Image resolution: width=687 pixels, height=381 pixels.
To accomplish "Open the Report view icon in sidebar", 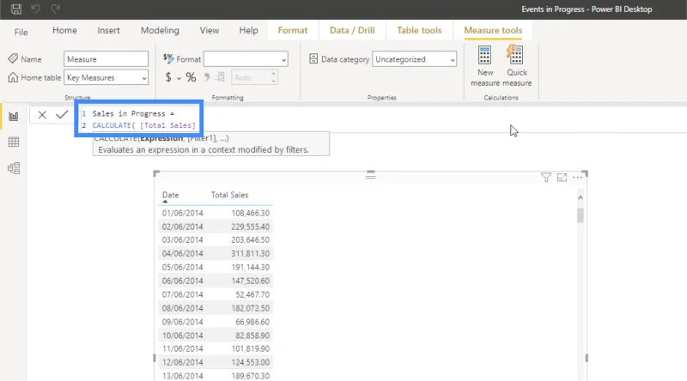I will click(14, 116).
